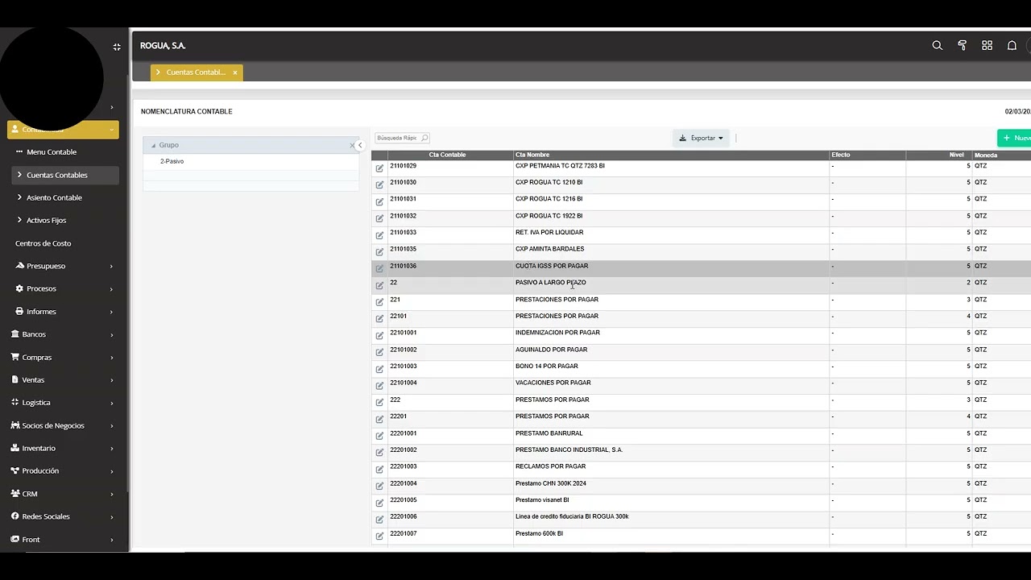The height and width of the screenshot is (580, 1031).
Task: Select Prestamo CHN 300K 2024 row
Action: point(701,486)
